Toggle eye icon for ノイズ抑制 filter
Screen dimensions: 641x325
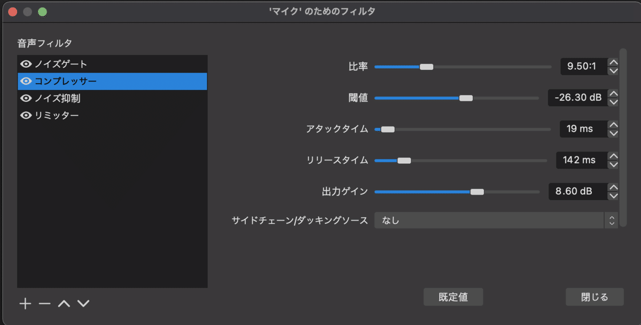[26, 99]
